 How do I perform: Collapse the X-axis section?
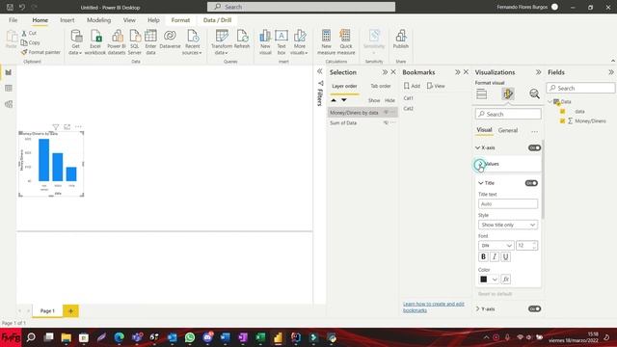point(478,147)
